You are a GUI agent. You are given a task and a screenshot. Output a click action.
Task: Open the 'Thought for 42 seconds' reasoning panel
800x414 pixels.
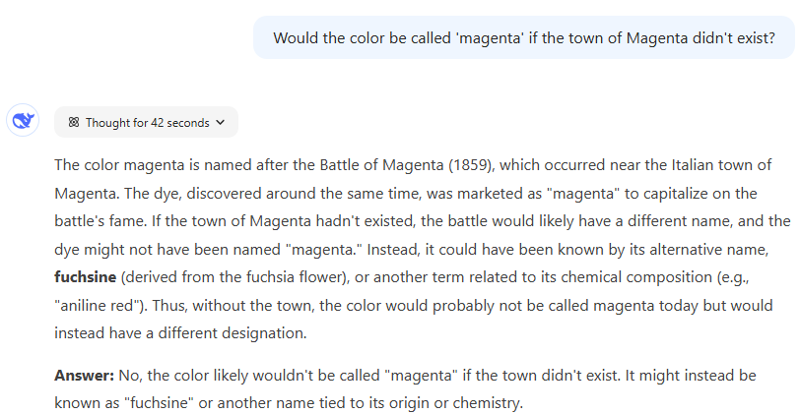[x=147, y=122]
